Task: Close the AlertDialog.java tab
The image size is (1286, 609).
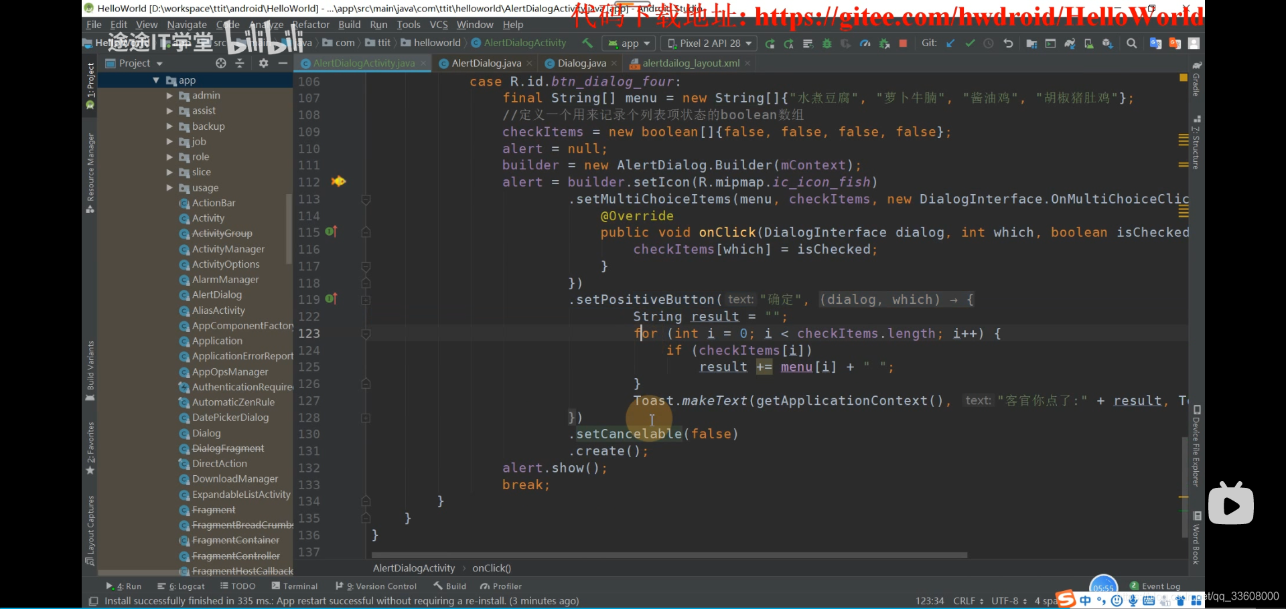Action: click(529, 63)
